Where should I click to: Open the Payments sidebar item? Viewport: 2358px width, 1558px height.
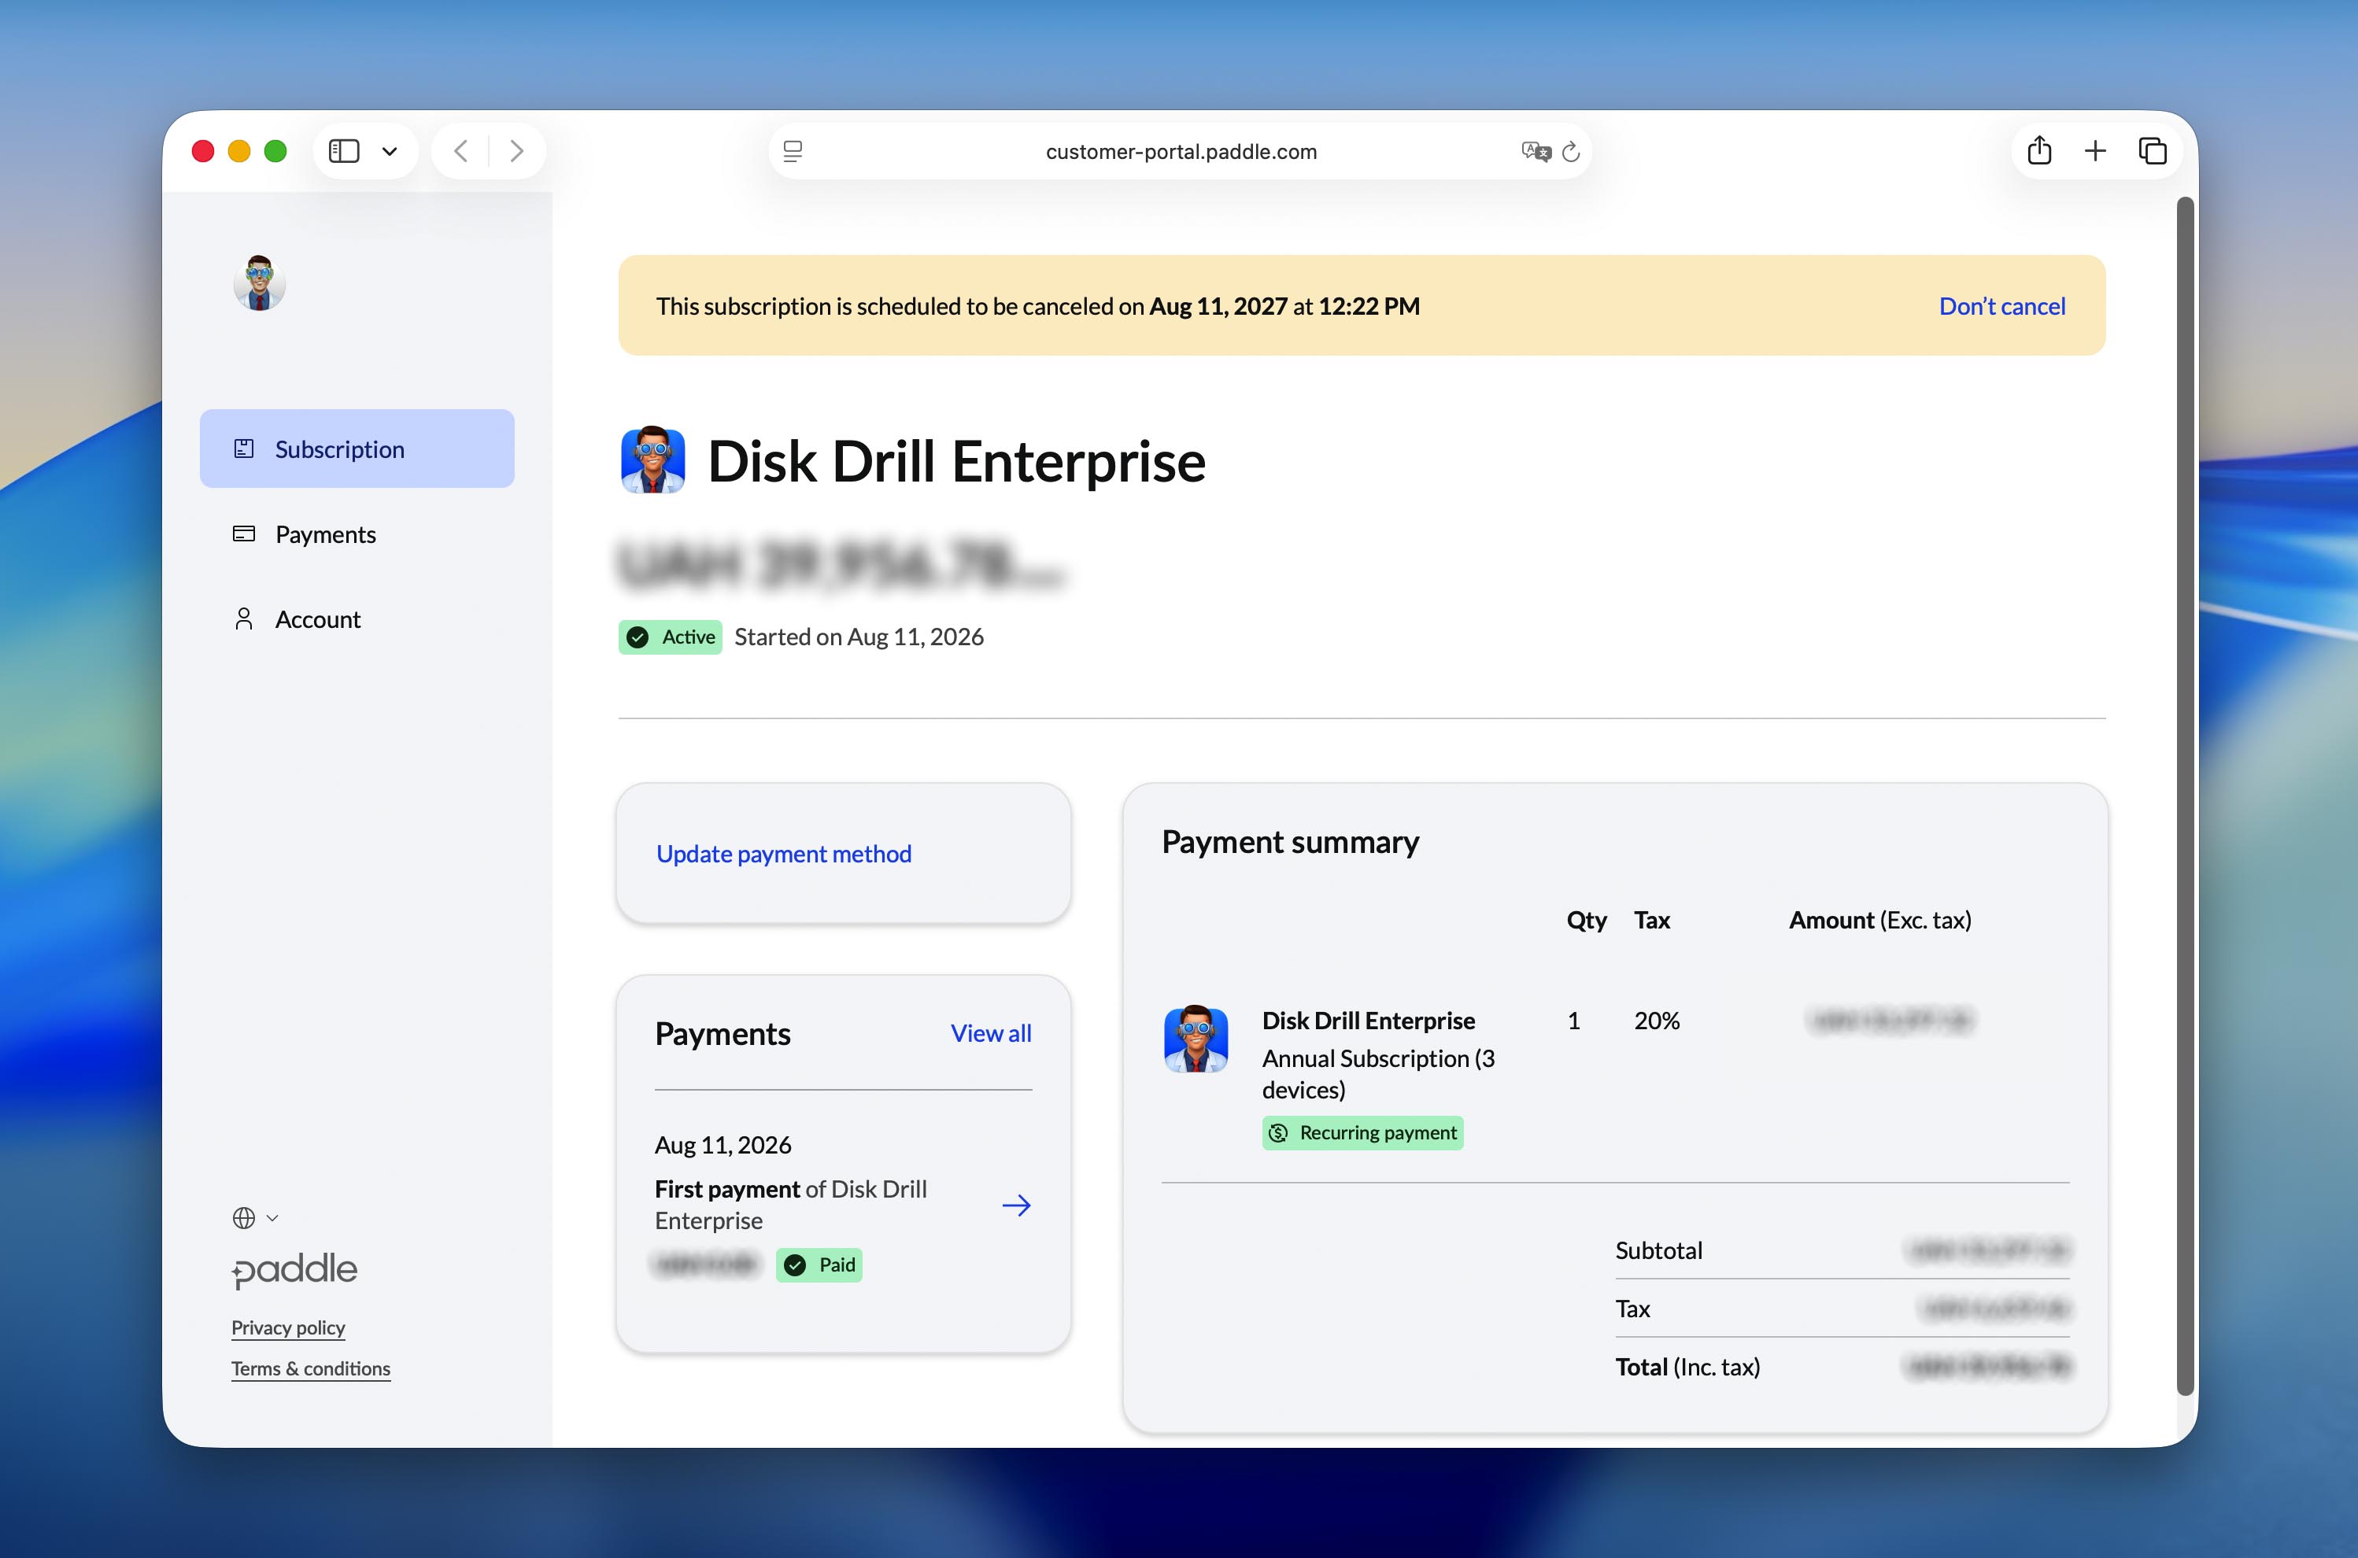(x=357, y=534)
